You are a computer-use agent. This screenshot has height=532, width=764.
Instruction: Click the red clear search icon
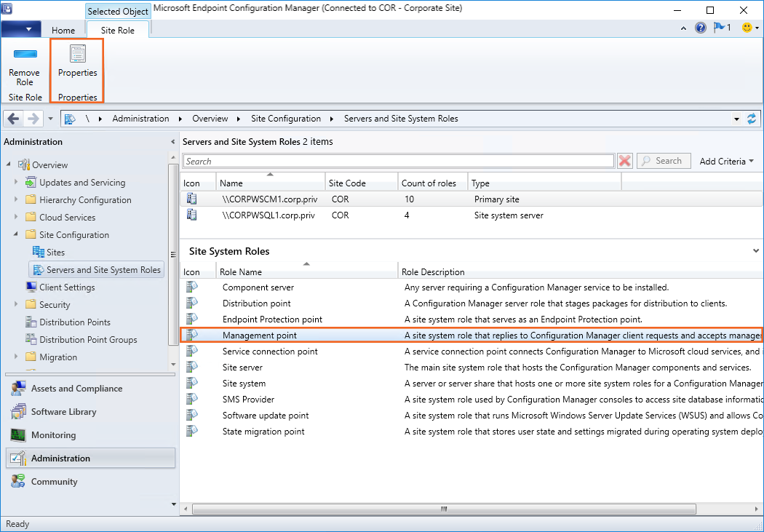624,161
